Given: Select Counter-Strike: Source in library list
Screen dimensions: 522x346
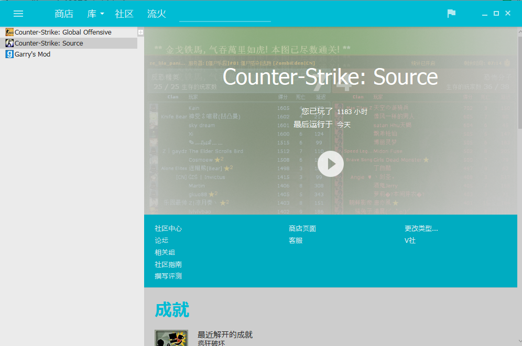Looking at the screenshot, I should 69,43.
